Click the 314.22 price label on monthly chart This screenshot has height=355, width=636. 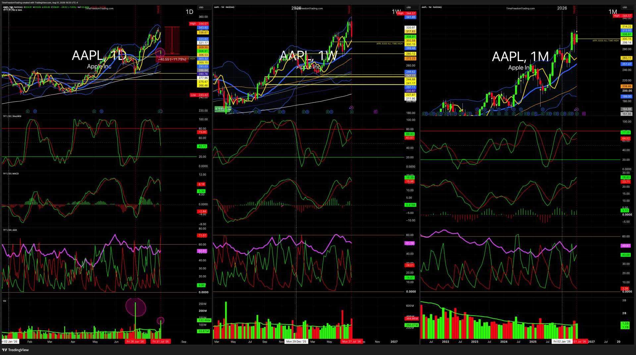(x=626, y=26)
